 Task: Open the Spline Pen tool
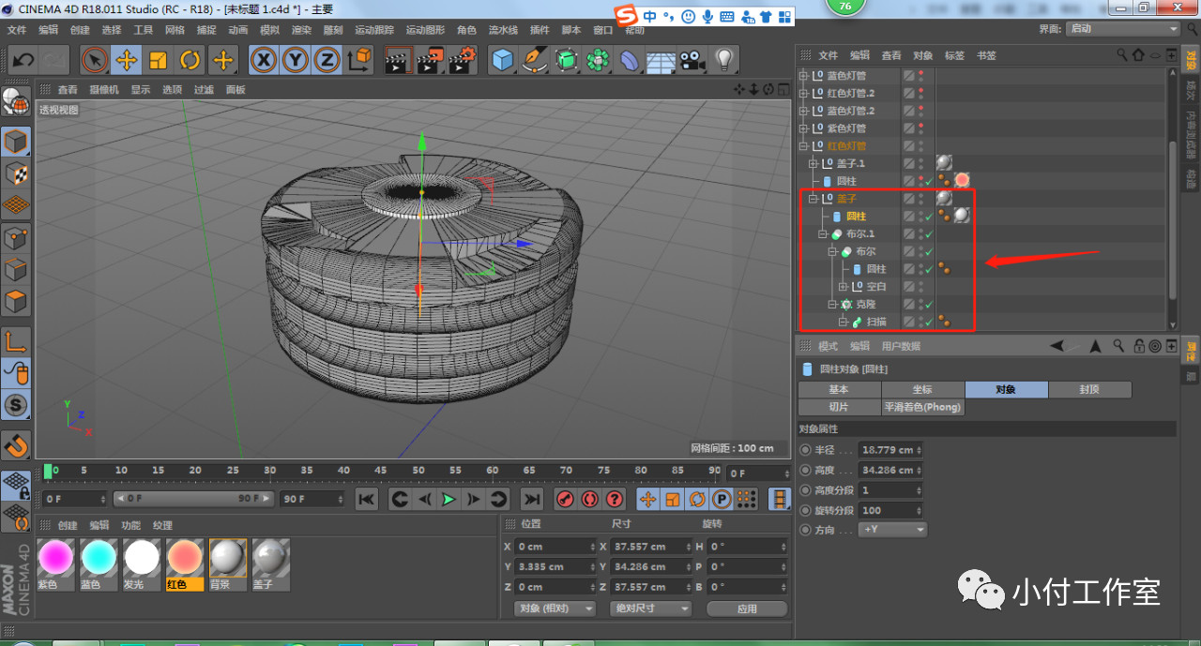click(535, 61)
